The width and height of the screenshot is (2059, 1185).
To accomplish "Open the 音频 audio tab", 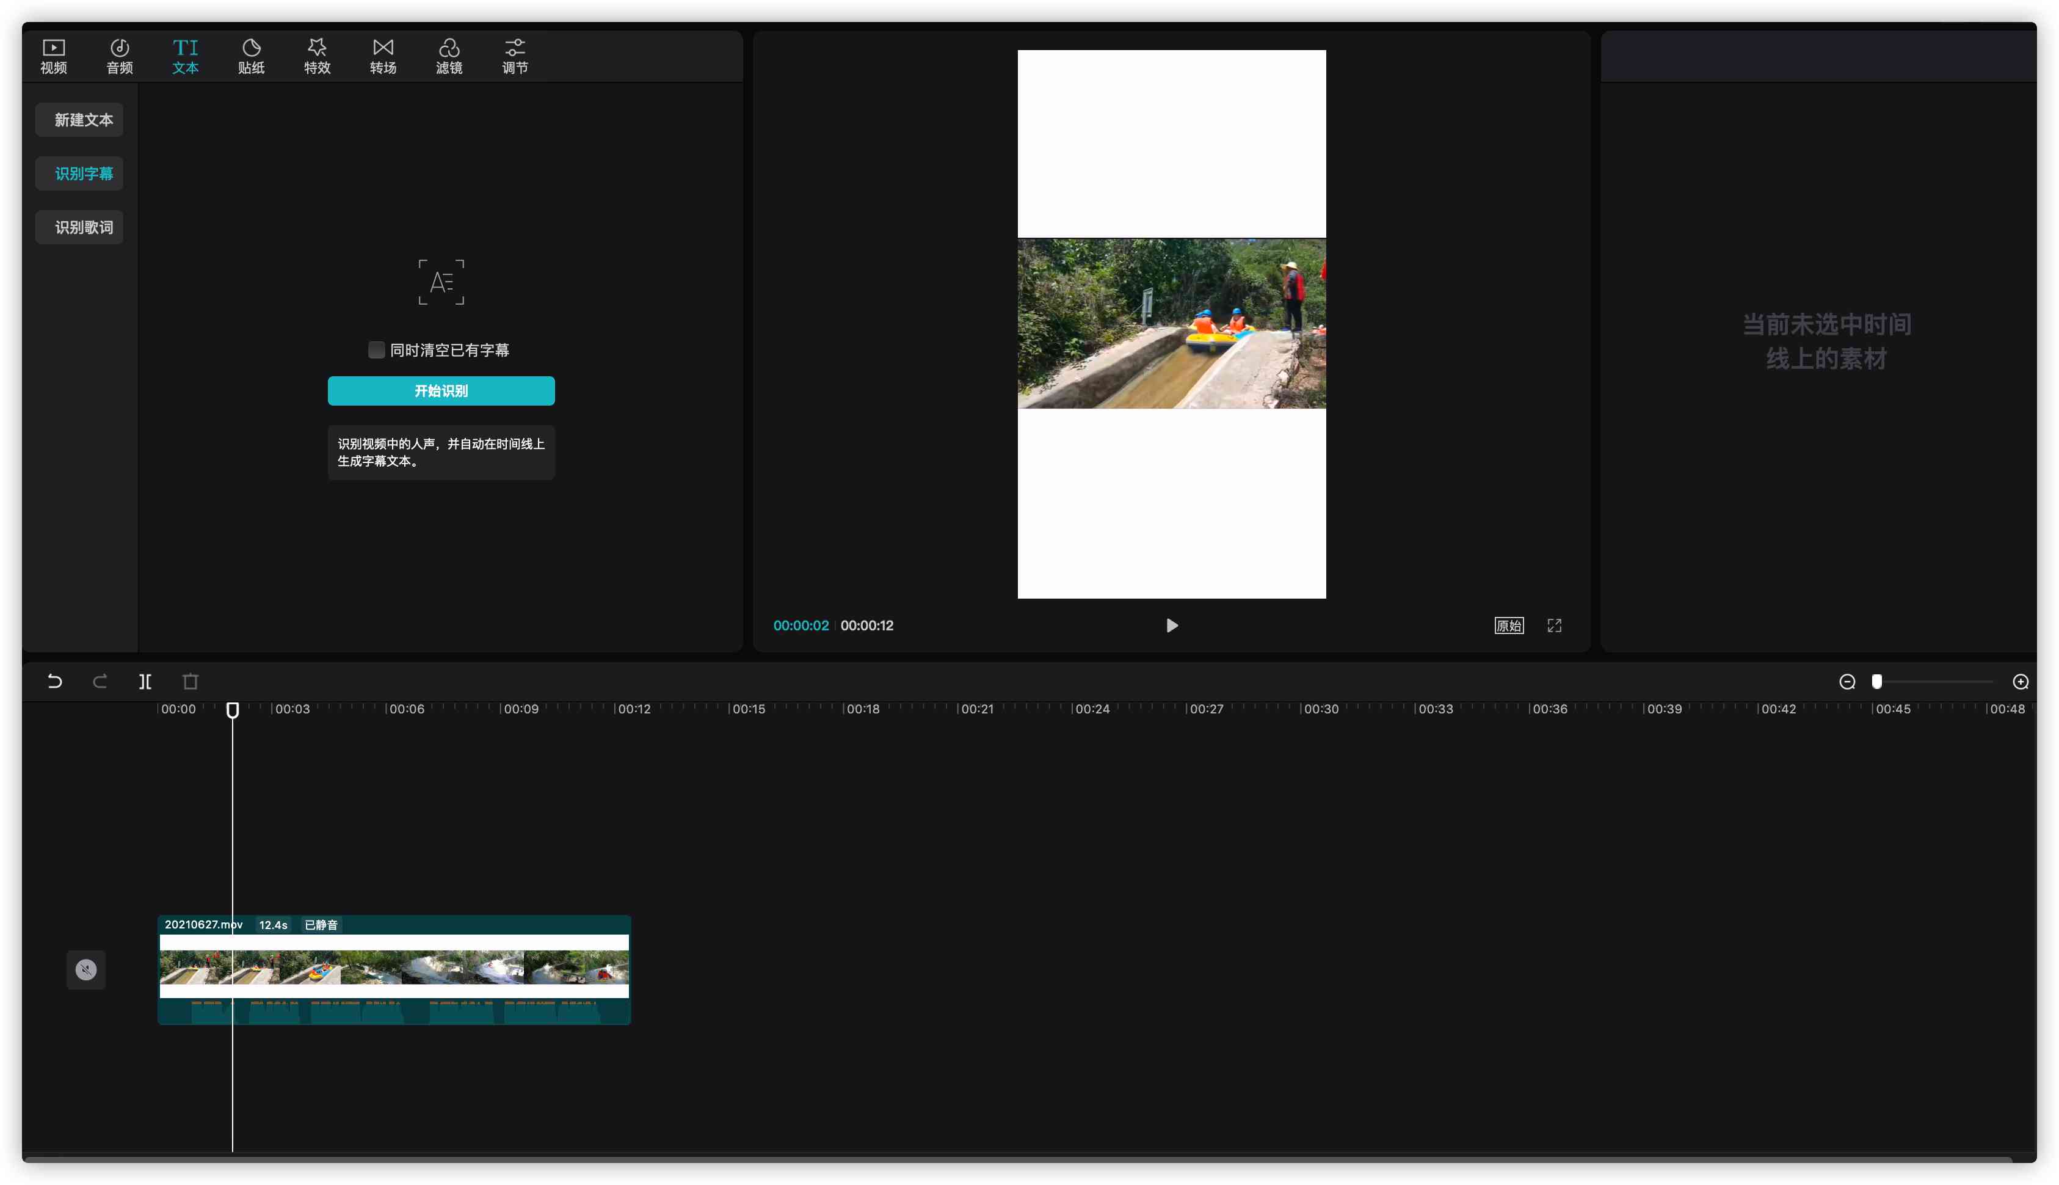I will coord(120,56).
